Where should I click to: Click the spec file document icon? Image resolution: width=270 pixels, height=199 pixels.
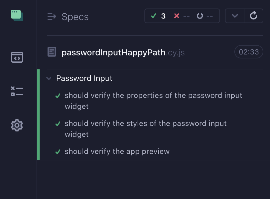(52, 52)
